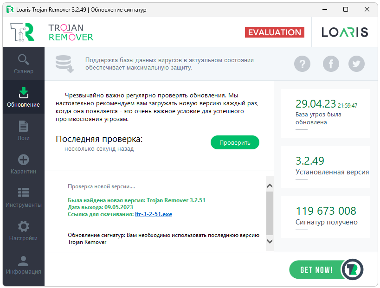Open the Настройки gear section

click(24, 231)
